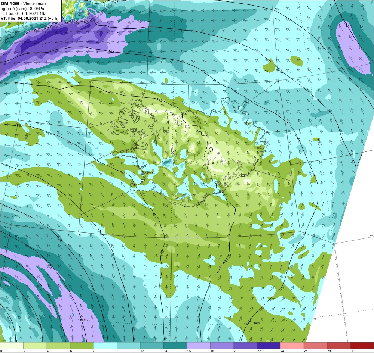Select the cyan swatch between 8 and 10

(106, 346)
